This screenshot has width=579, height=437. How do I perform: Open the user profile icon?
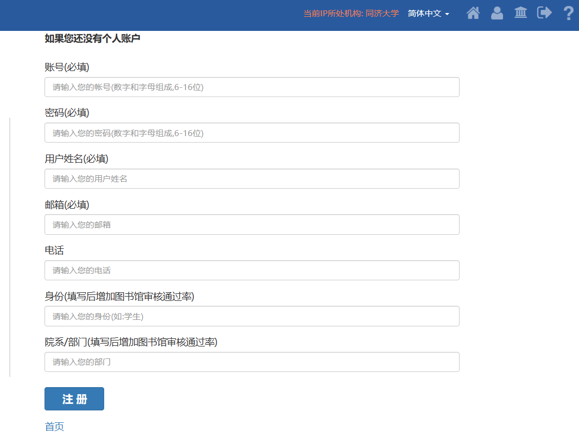tap(497, 13)
